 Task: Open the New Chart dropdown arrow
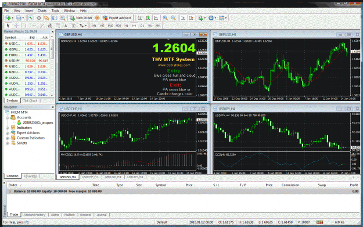pyautogui.click(x=13, y=18)
